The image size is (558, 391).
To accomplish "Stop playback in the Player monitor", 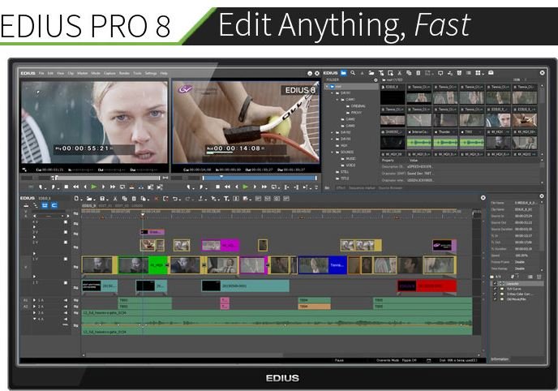I will point(67,187).
